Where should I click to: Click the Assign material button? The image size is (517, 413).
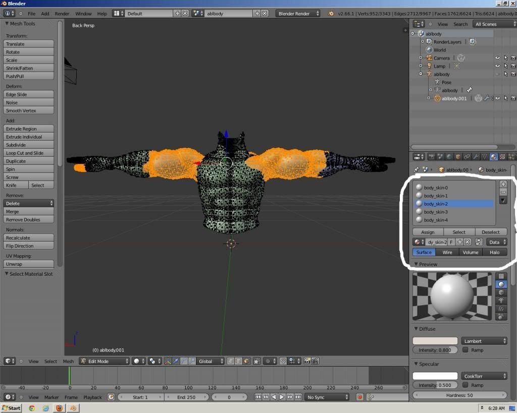[x=428, y=232]
